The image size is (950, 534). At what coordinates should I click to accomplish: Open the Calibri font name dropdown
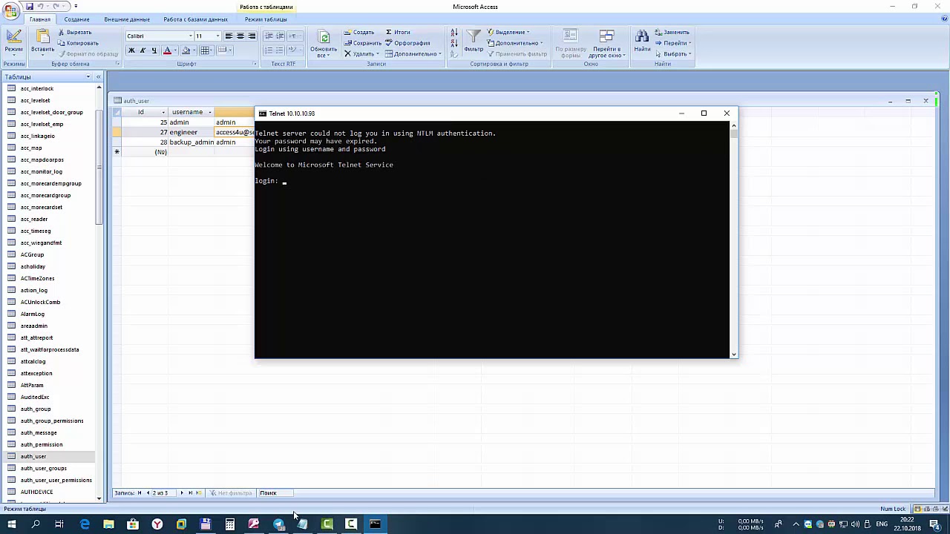pos(190,36)
